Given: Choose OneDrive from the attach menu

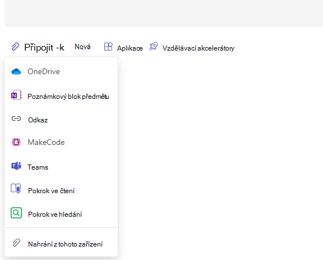Looking at the screenshot, I should 61,72.
